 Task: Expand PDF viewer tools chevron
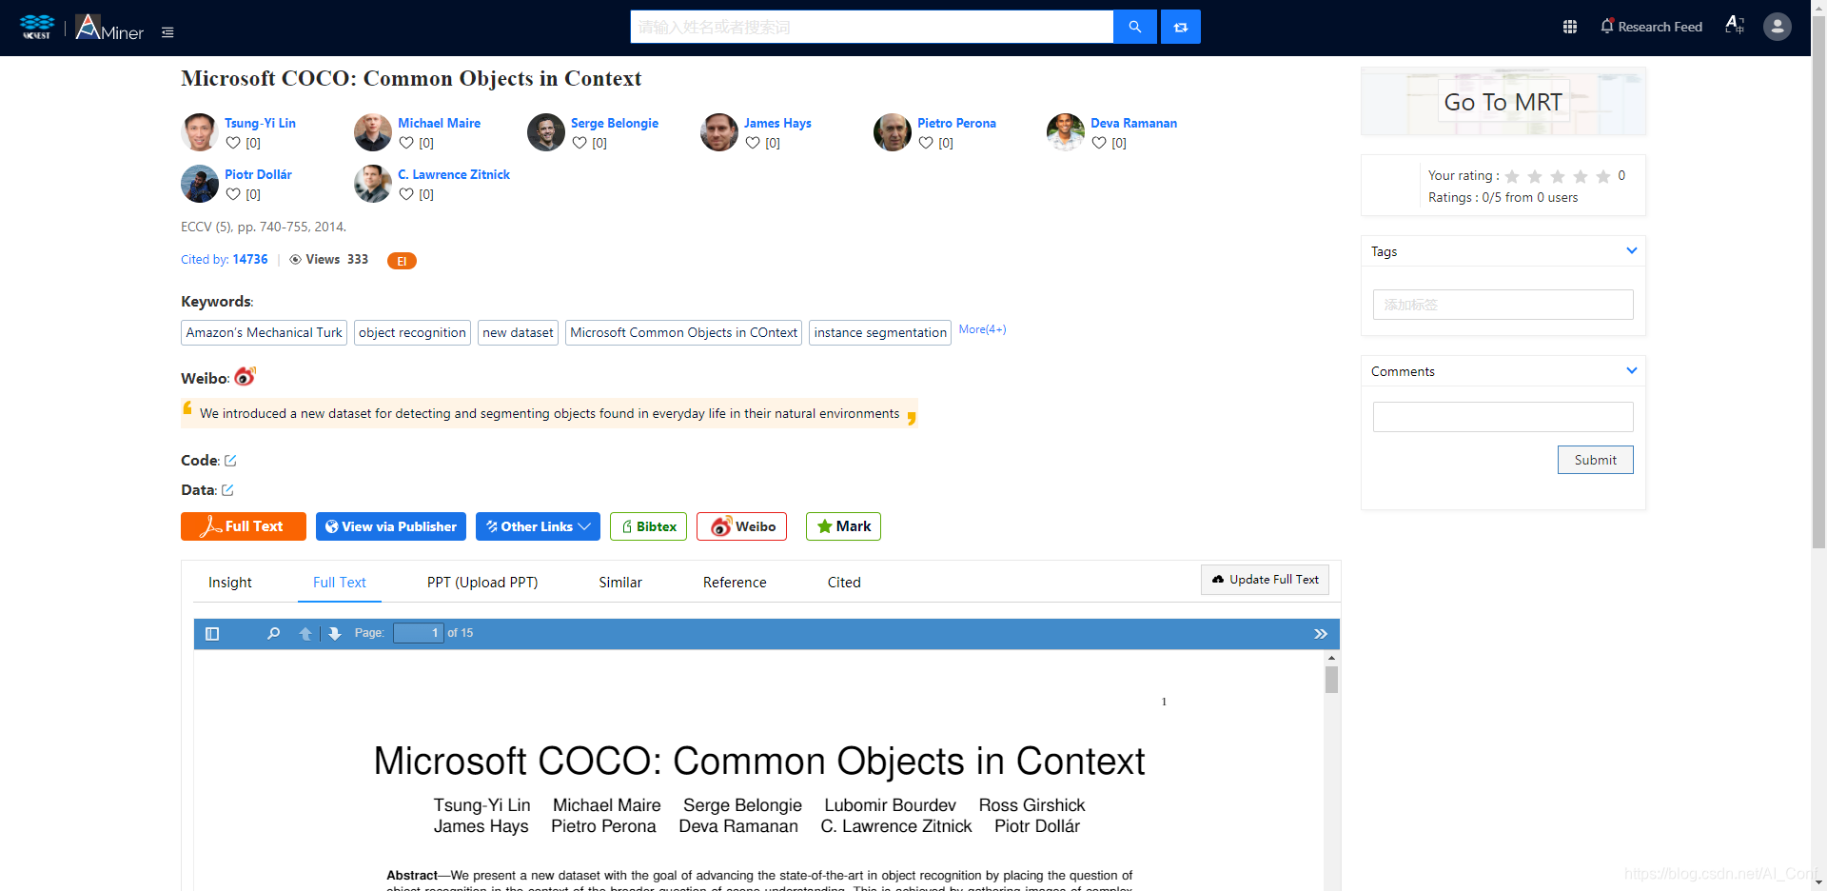click(x=1321, y=633)
